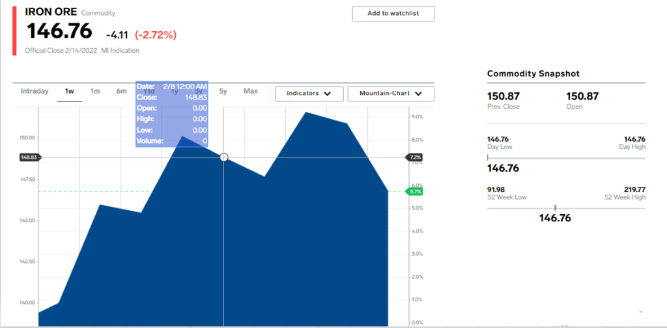This screenshot has width=667, height=328.
Task: Click the day low-high range bar
Action: click(x=565, y=158)
